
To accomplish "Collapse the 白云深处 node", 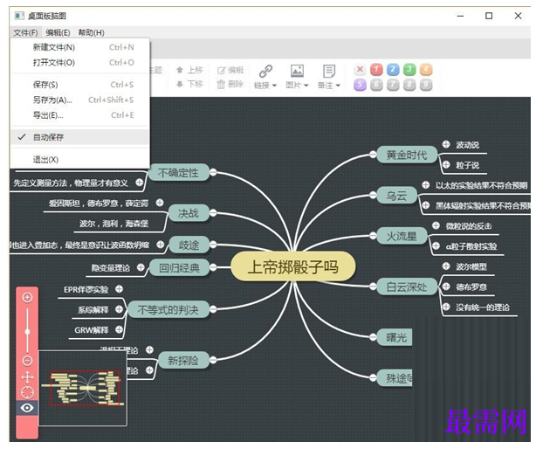I will (x=373, y=287).
